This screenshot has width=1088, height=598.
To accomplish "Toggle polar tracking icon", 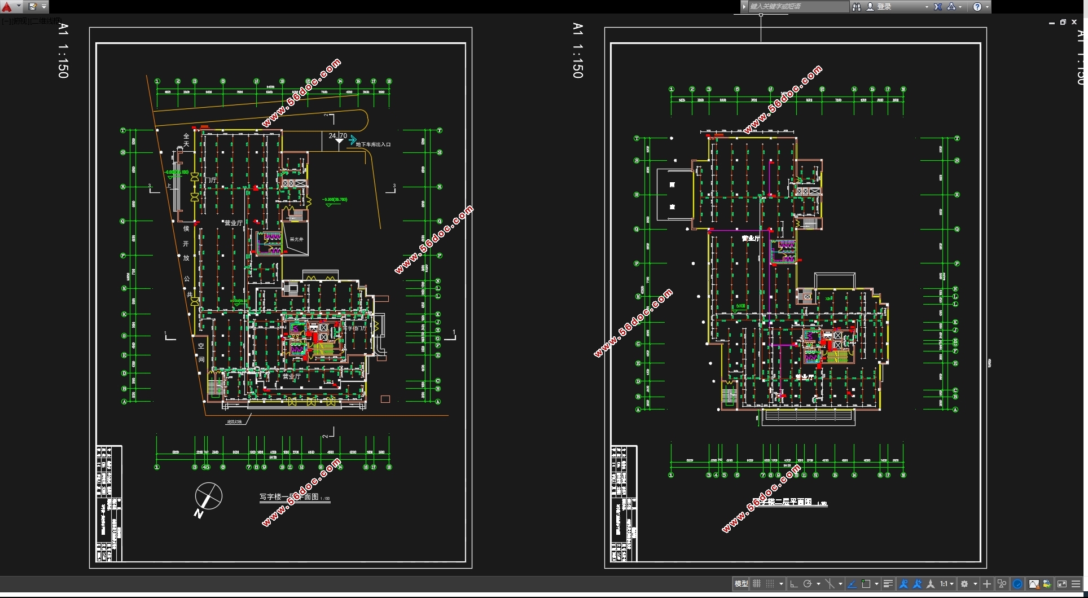I will 808,584.
